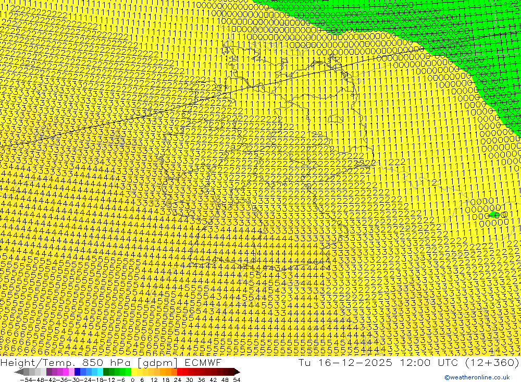Screen dimensions: 521x382
Task: Pick the dark purple swatch above the -42 label
Action: click(49, 372)
